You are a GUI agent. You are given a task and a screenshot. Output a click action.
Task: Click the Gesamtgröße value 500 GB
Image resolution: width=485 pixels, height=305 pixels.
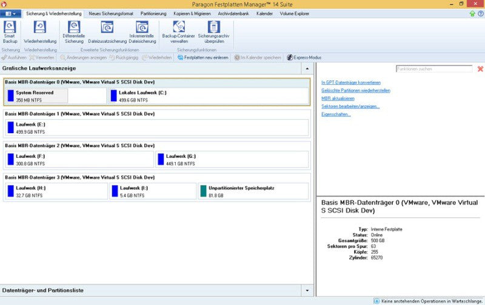click(x=378, y=240)
